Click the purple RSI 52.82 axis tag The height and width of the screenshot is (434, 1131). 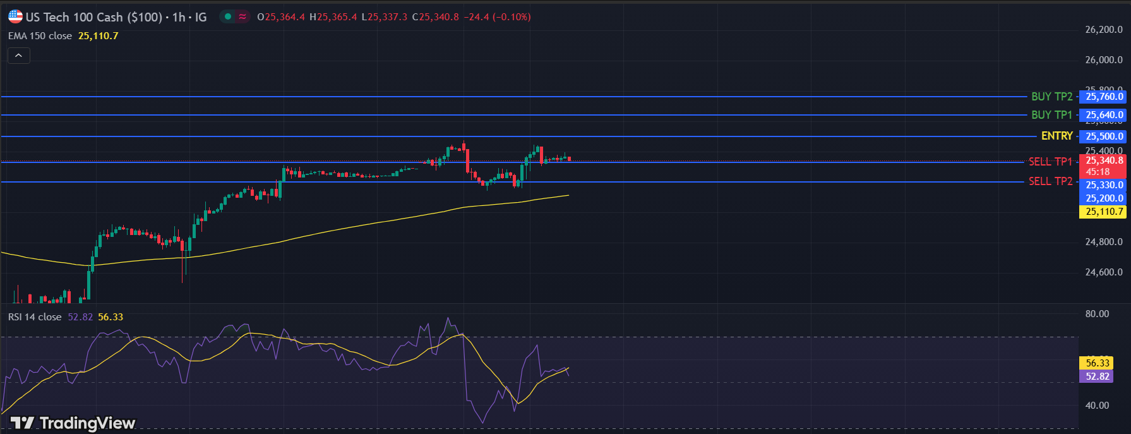pos(1097,377)
